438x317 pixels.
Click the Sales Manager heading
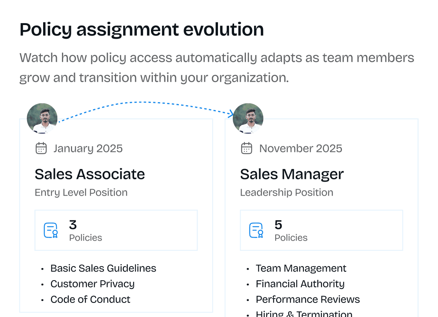click(292, 174)
